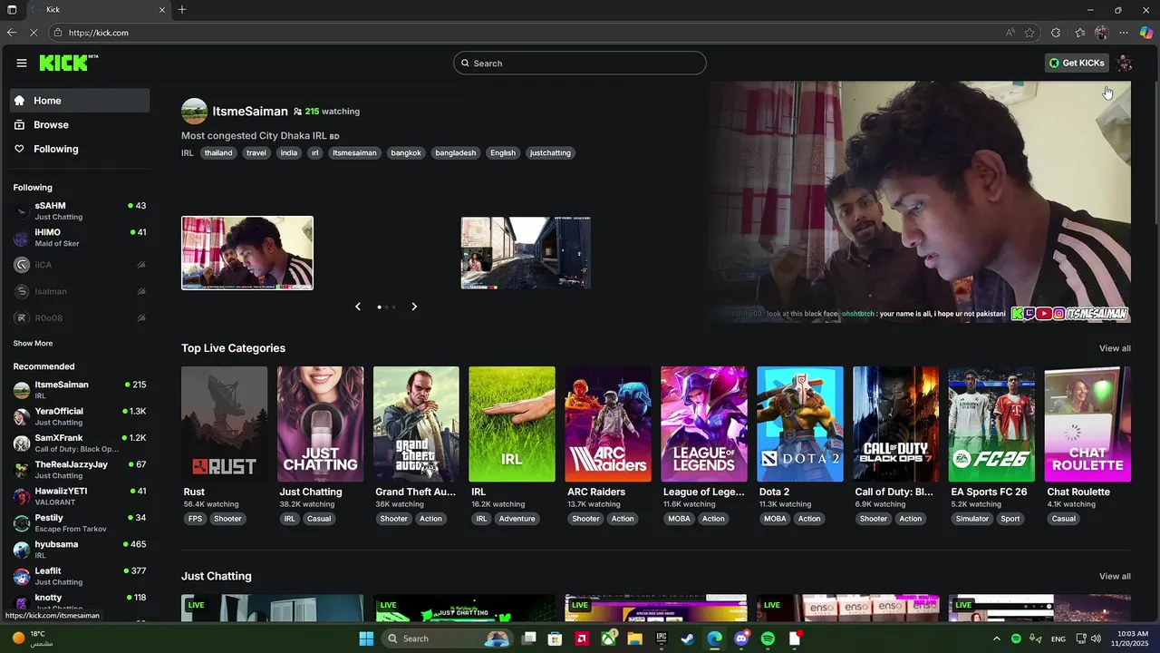Click the FPS tag under Rust
The image size is (1160, 653).
point(195,519)
